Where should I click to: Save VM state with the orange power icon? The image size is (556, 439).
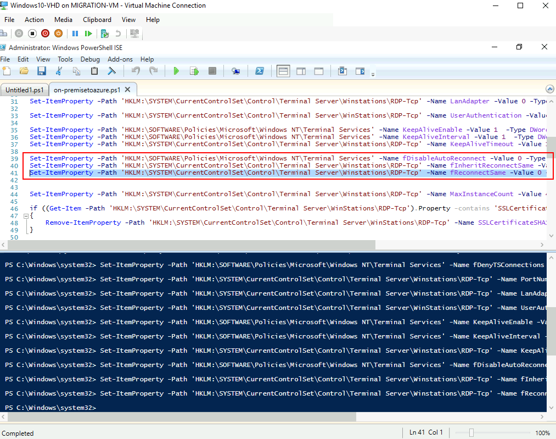pos(59,34)
